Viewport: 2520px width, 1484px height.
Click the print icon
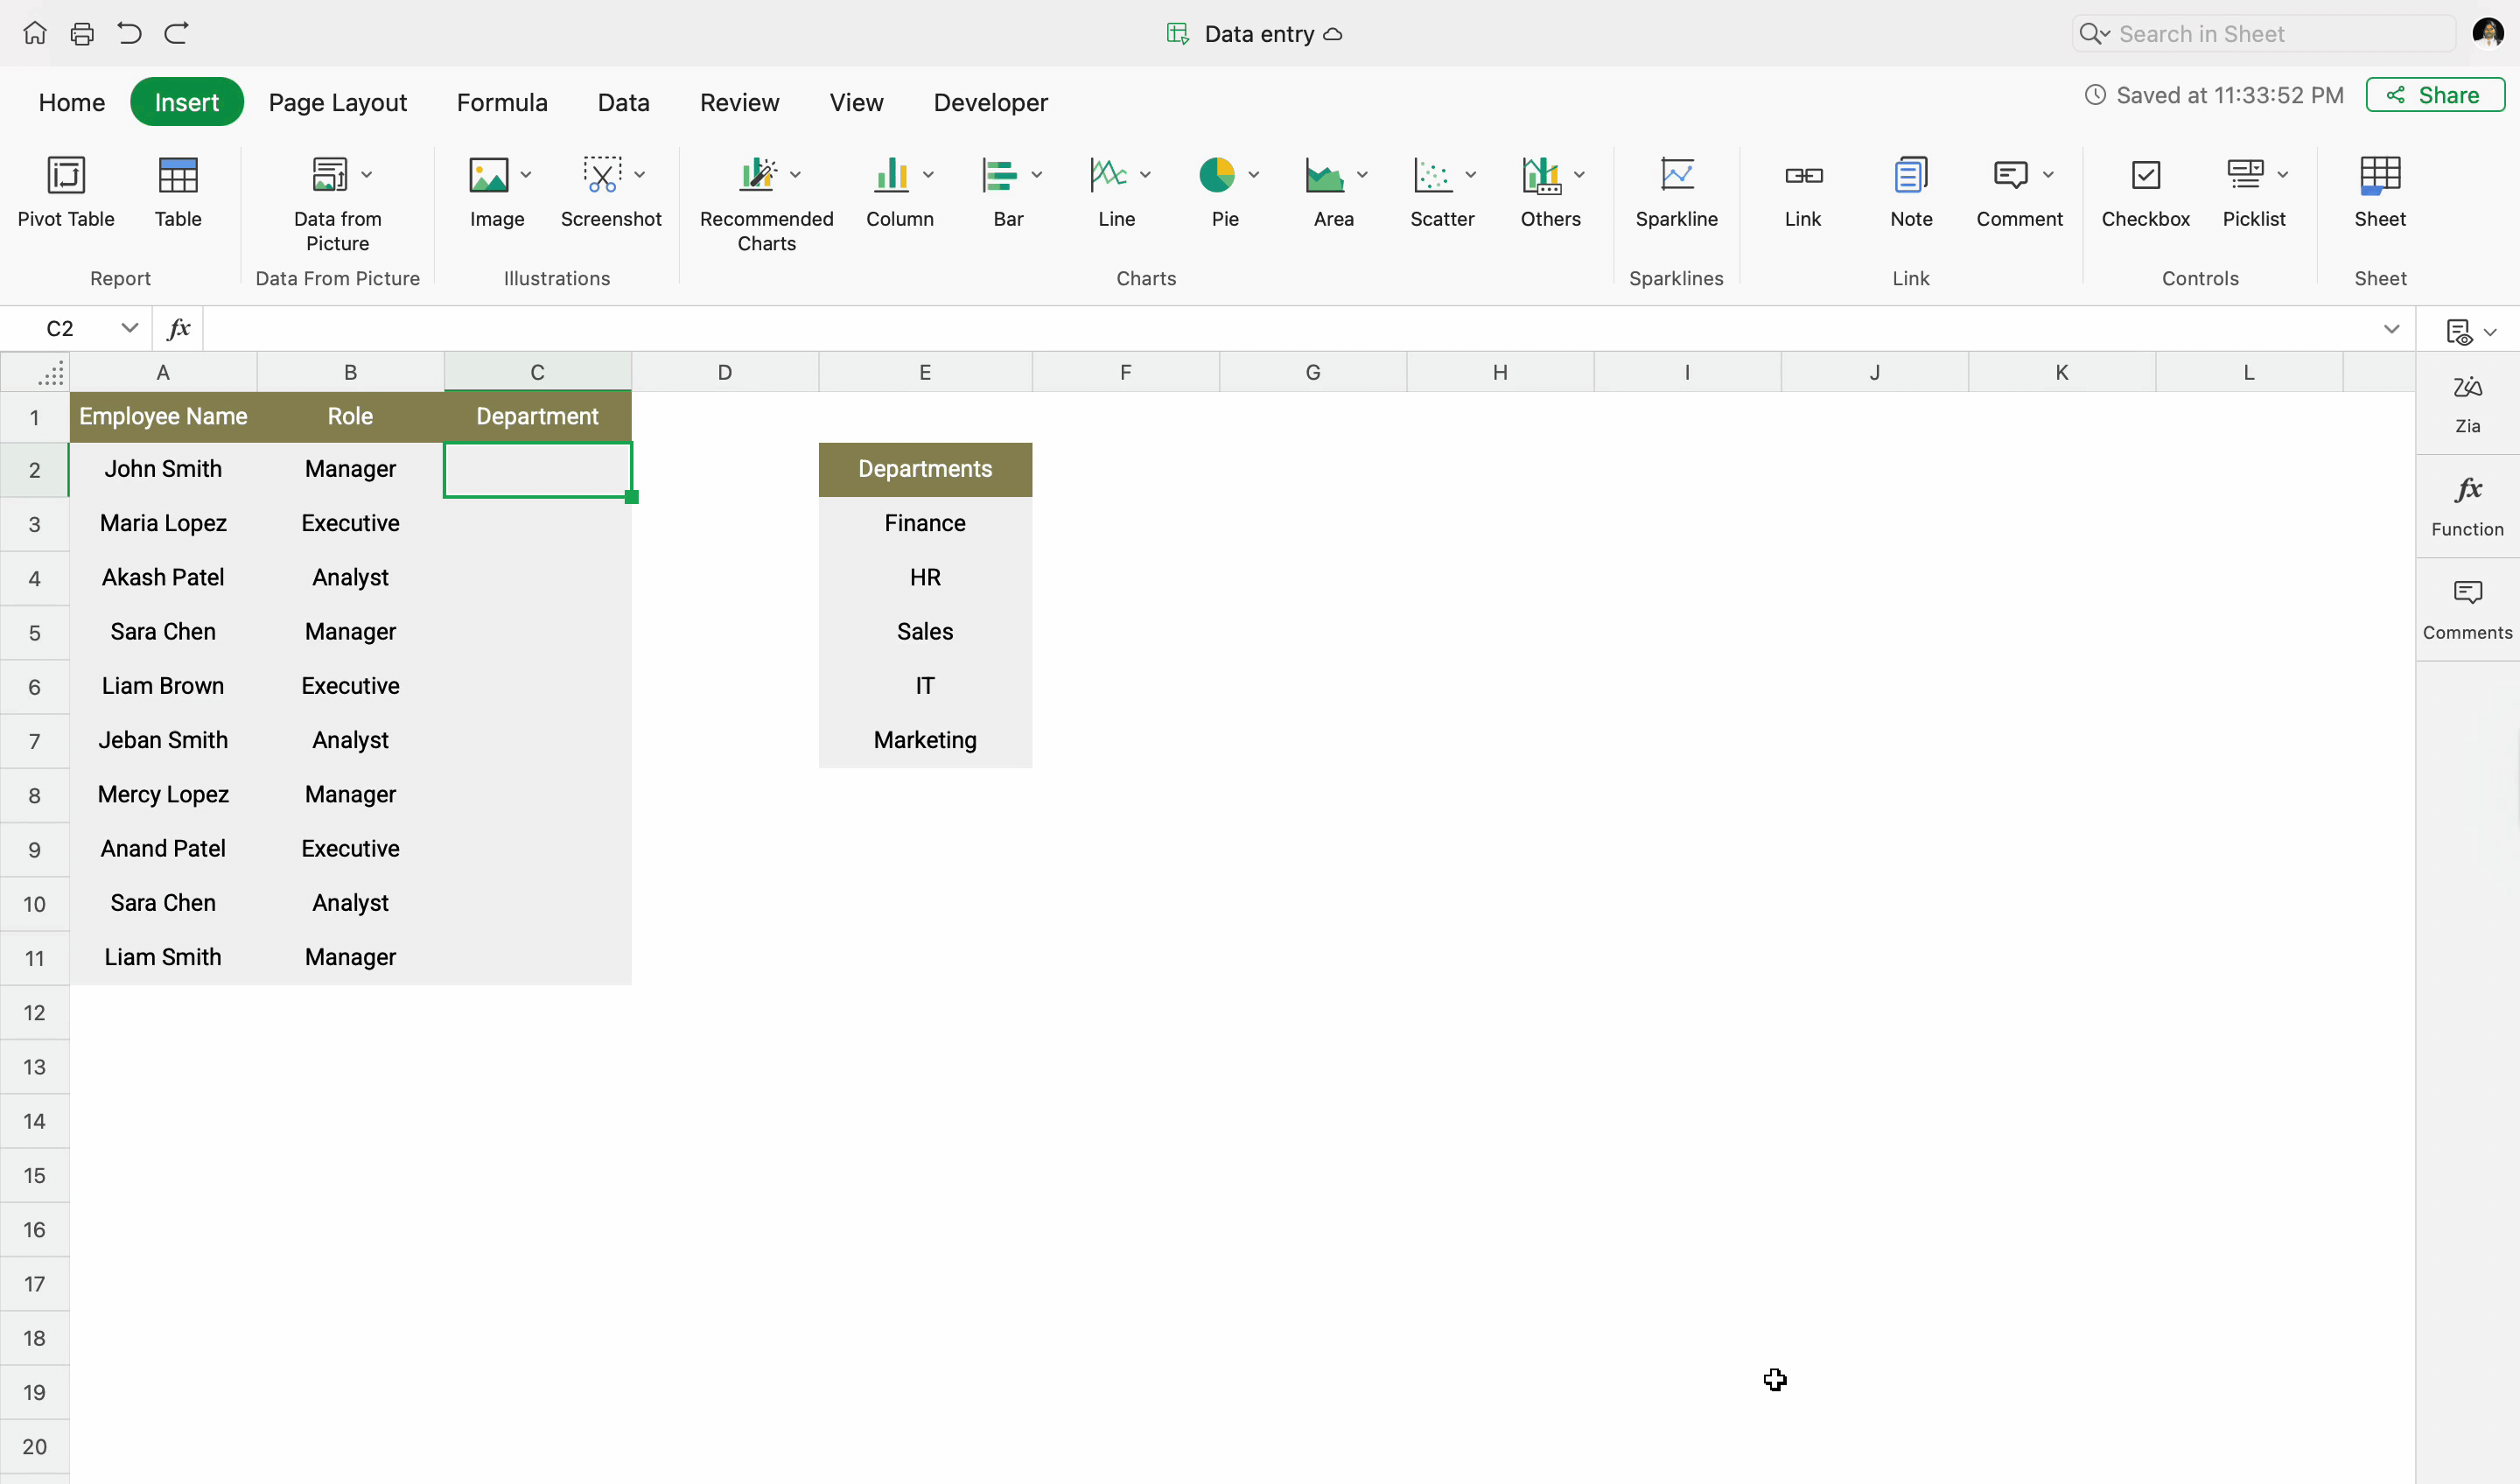point(82,34)
